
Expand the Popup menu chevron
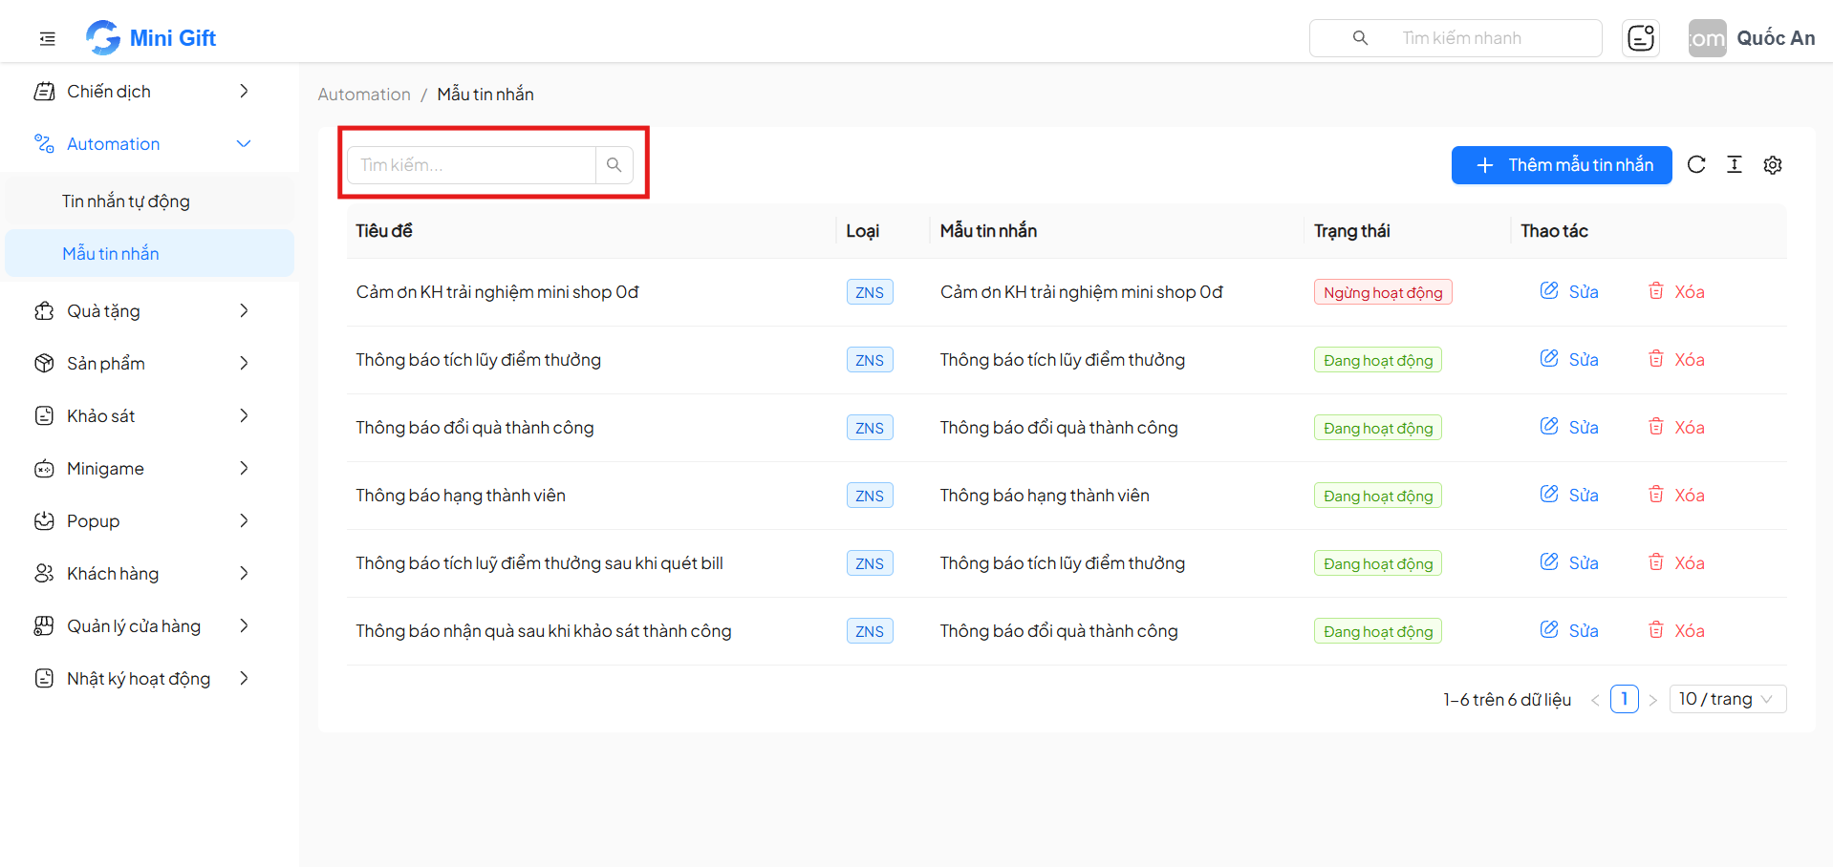tap(244, 520)
